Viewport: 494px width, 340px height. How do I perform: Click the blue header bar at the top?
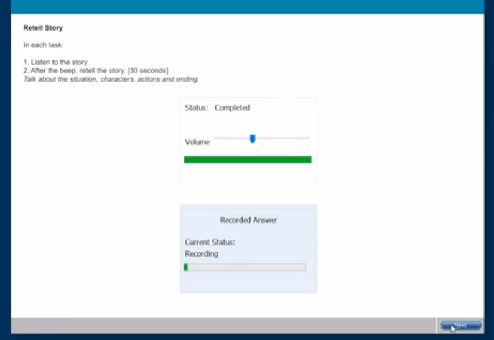247,6
